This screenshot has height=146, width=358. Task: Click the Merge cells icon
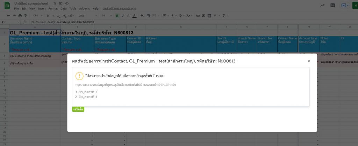154,16
